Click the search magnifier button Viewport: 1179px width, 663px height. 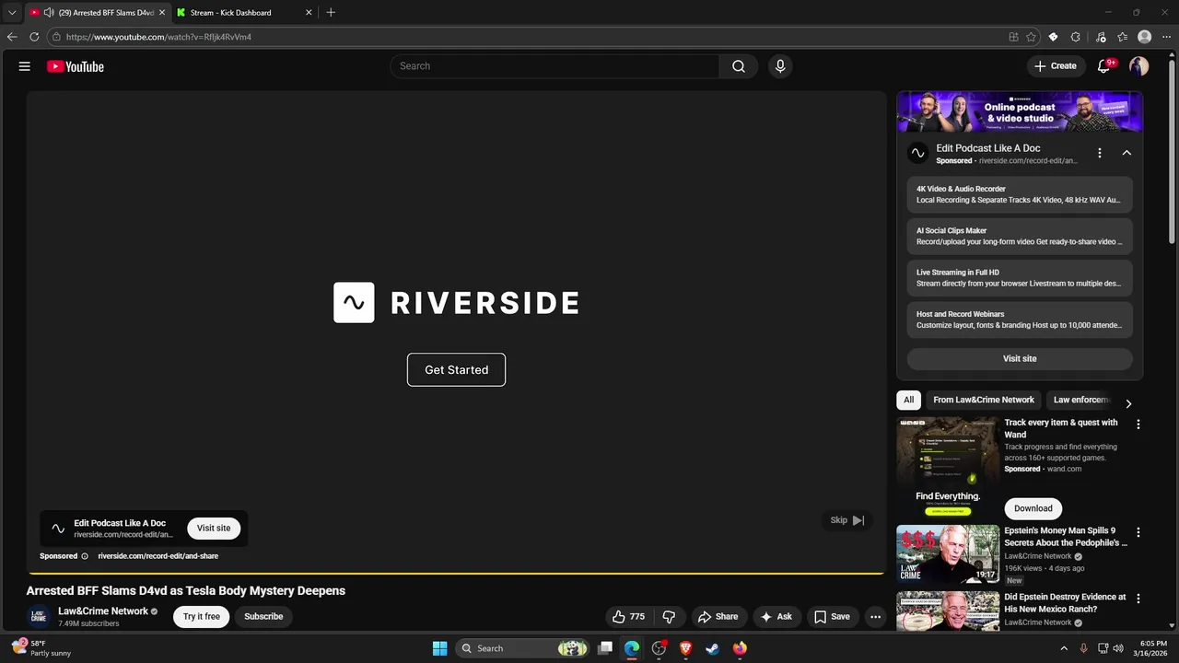(739, 66)
